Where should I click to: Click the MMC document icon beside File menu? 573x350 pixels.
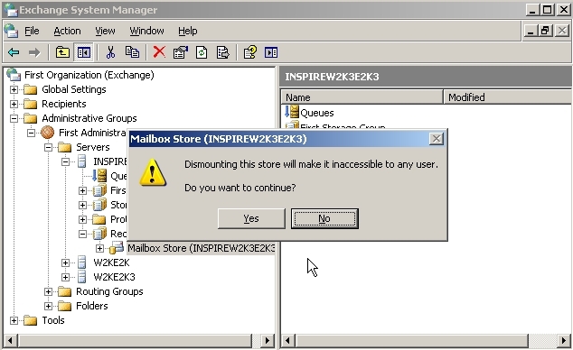pyautogui.click(x=12, y=31)
